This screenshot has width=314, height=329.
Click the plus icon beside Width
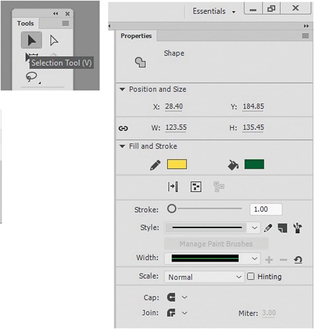269,260
